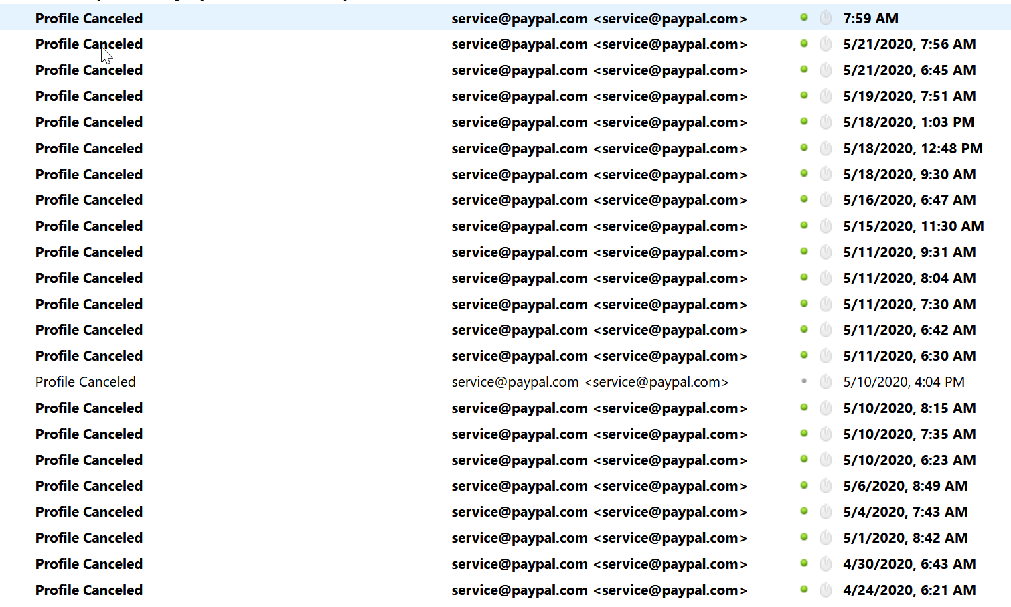Screen dimensions: 1011x607
Task: Click service@paypal.com sender on 5/6/2020, 8:49 AM row
Action: pos(599,486)
